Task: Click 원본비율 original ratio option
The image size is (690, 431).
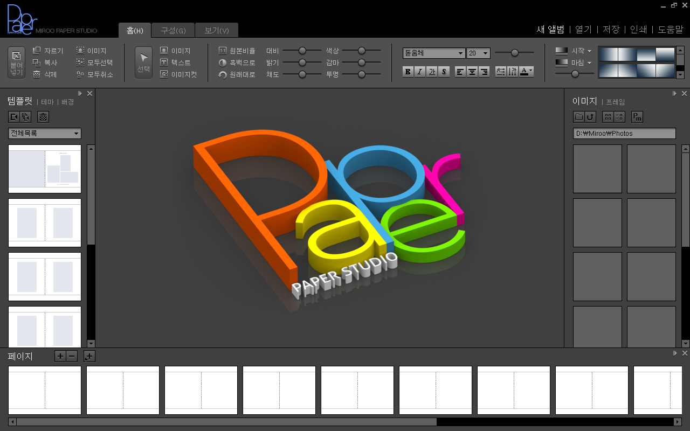Action: [x=237, y=51]
